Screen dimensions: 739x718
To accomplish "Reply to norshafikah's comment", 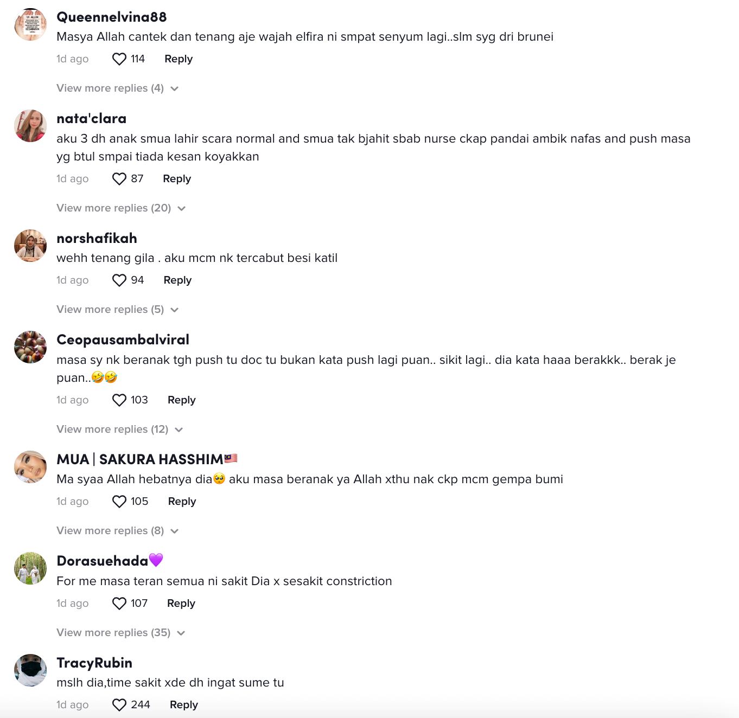I will tap(177, 280).
